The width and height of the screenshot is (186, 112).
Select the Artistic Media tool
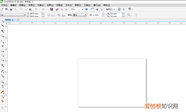(2, 46)
